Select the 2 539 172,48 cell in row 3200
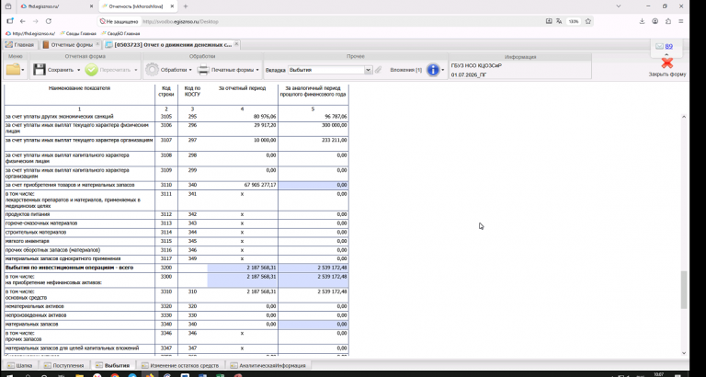 pyautogui.click(x=313, y=268)
